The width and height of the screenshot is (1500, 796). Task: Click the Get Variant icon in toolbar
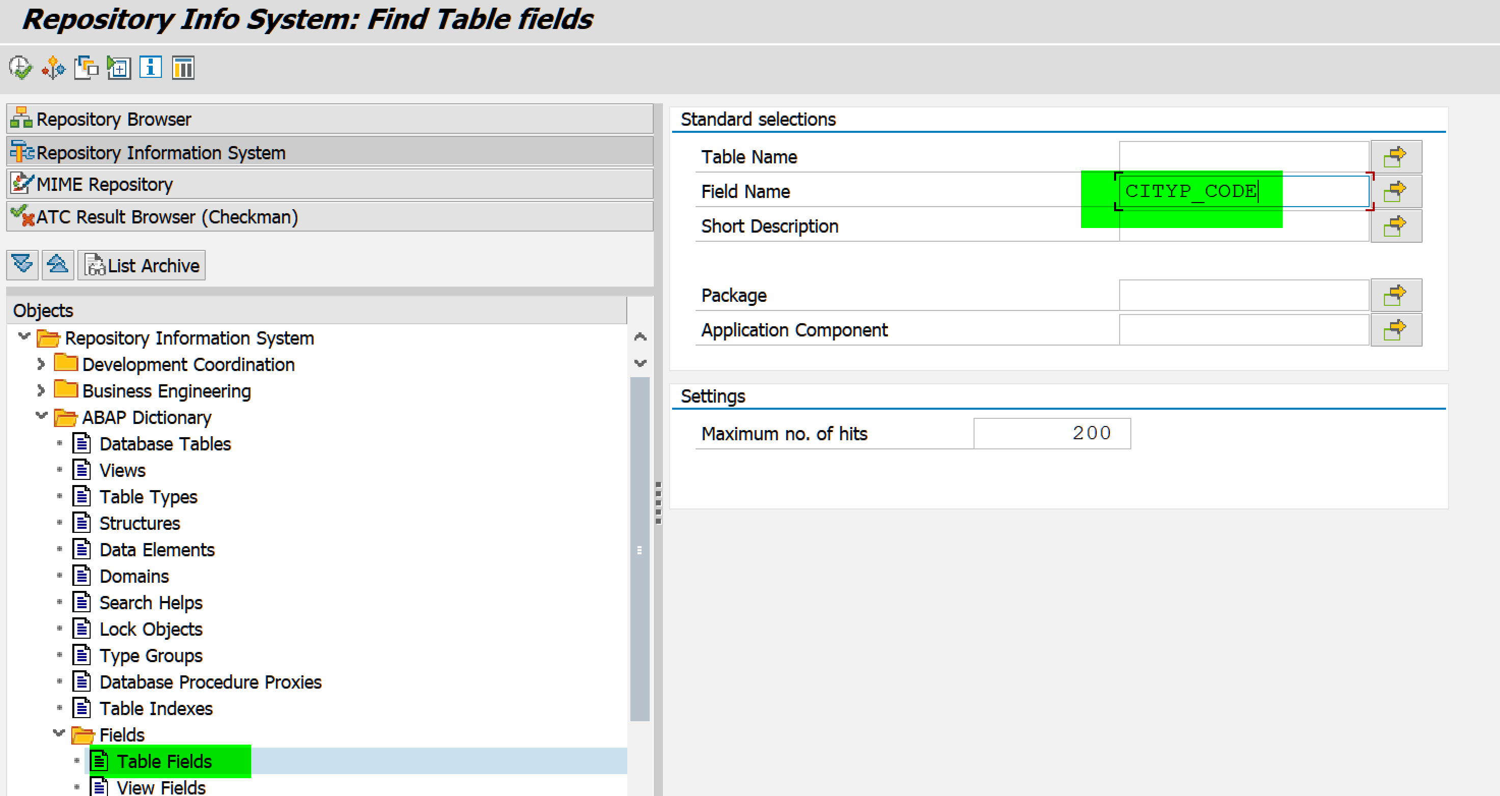tap(86, 68)
